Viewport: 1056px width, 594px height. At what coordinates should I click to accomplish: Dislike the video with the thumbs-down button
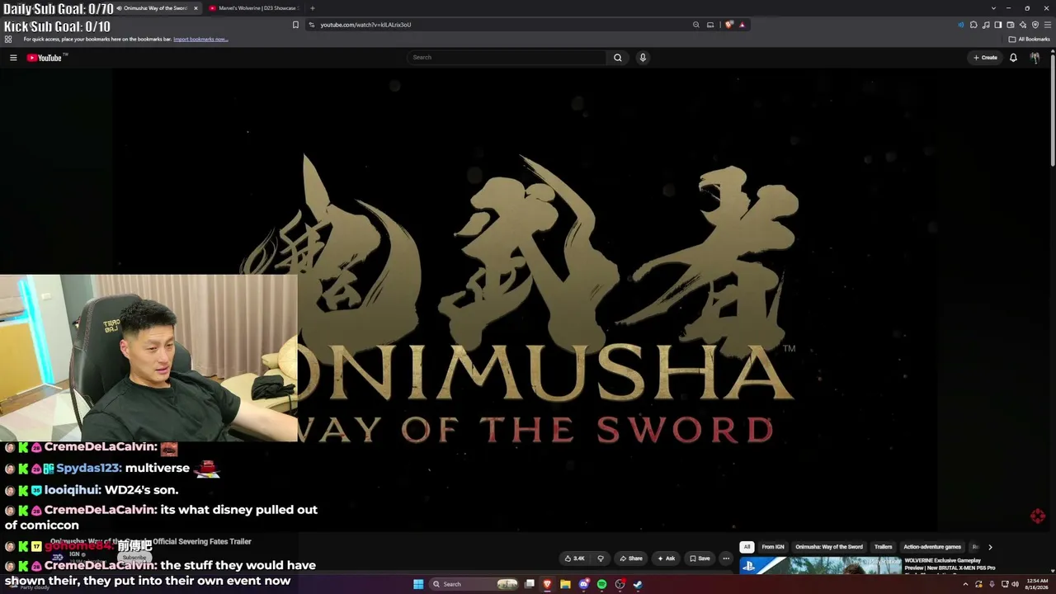pos(601,559)
